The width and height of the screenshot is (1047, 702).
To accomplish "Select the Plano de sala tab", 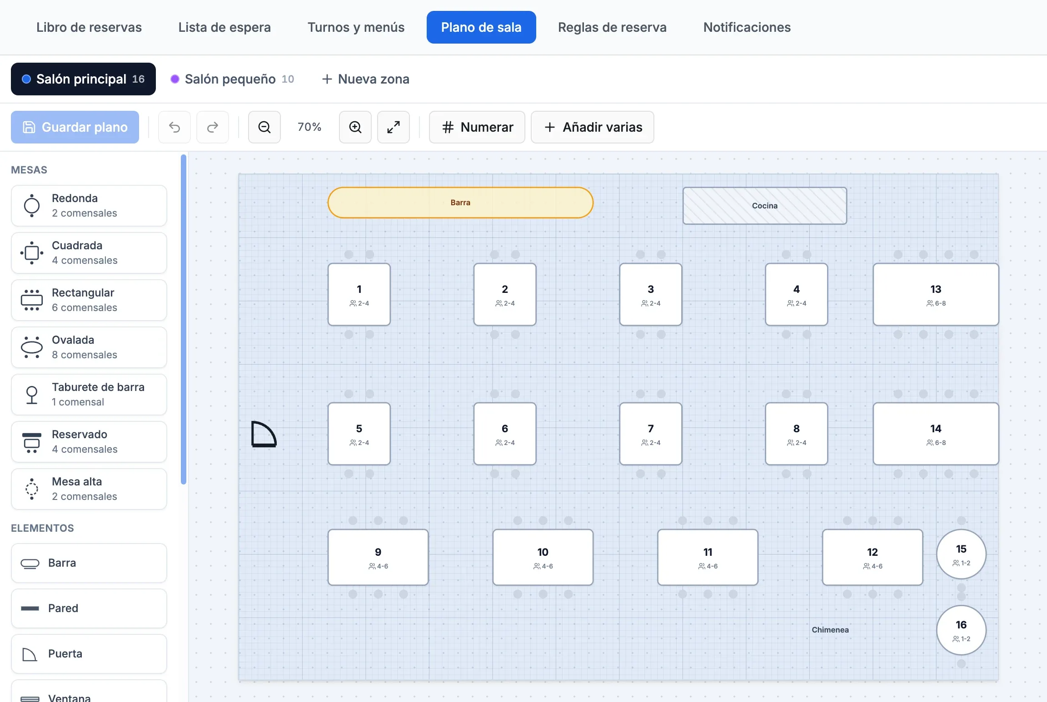I will click(481, 27).
